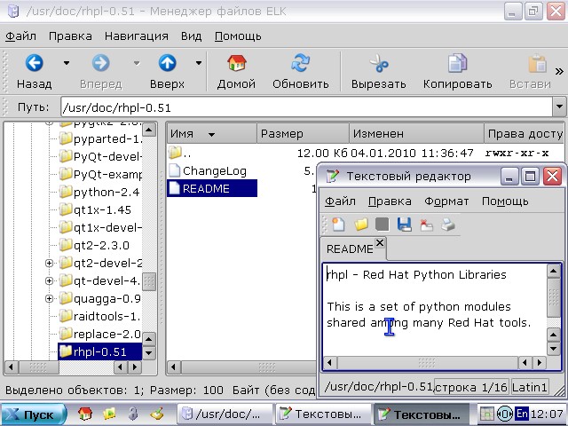Open the Назад history dropdown arrow
The width and height of the screenshot is (568, 426).
pos(67,63)
